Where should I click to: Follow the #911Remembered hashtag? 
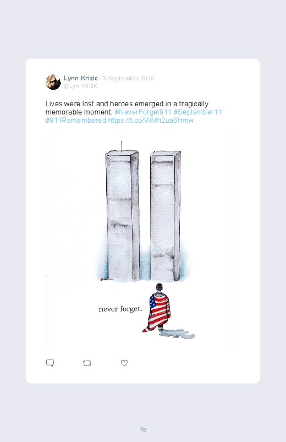point(76,121)
